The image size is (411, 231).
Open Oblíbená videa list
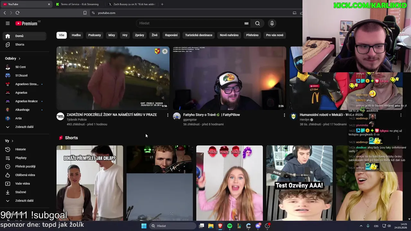(x=25, y=175)
